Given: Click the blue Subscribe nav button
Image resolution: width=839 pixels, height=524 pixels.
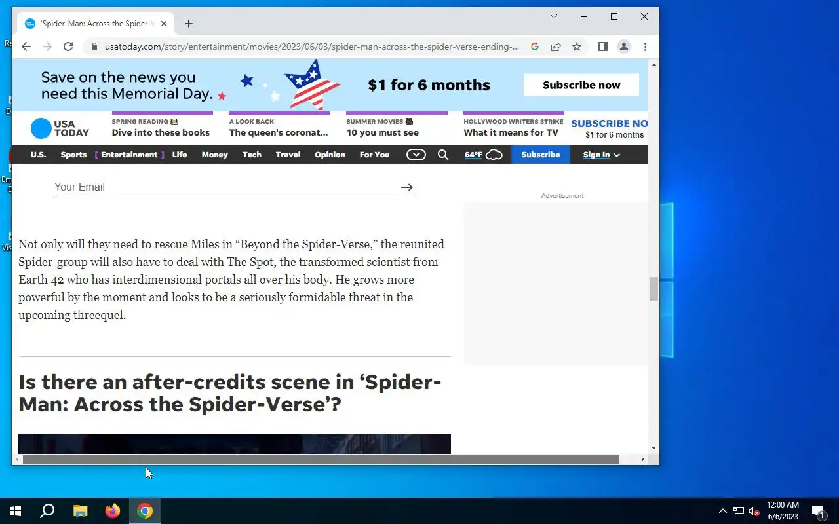Looking at the screenshot, I should click(x=541, y=155).
